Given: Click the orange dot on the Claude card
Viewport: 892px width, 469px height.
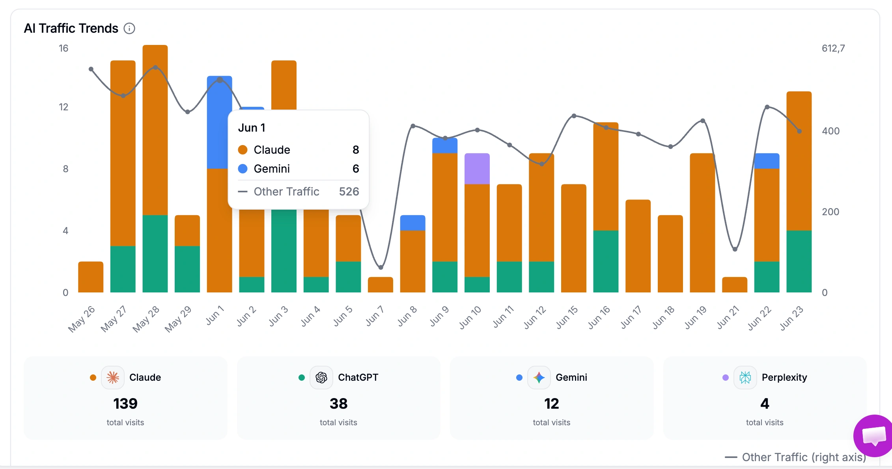Looking at the screenshot, I should click(93, 378).
